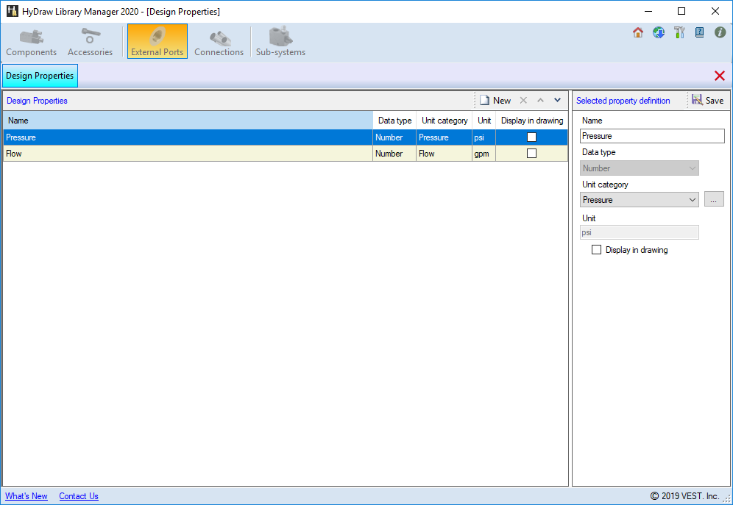
Task: Click the ellipsis button beside Unit category
Action: [x=714, y=200]
